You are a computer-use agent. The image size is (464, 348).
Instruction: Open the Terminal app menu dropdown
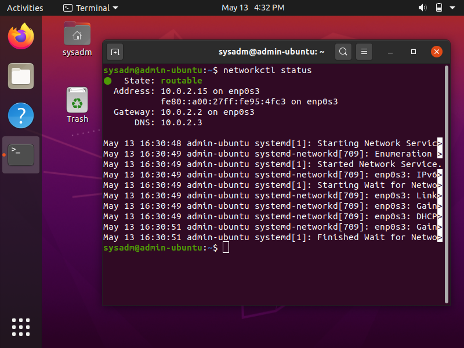coord(90,8)
